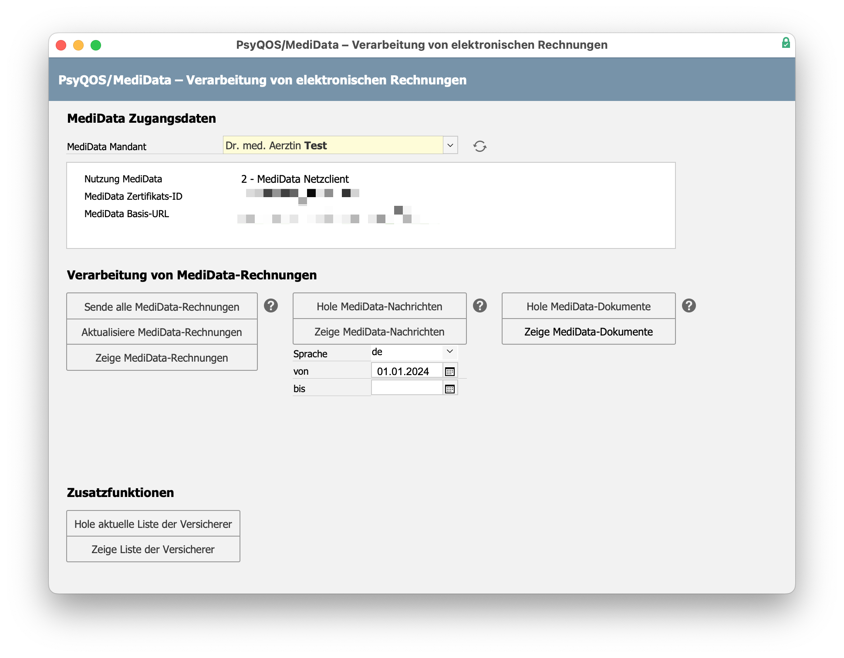844x658 pixels.
Task: Click the 2 - MediData Netzclient value
Action: tap(295, 179)
